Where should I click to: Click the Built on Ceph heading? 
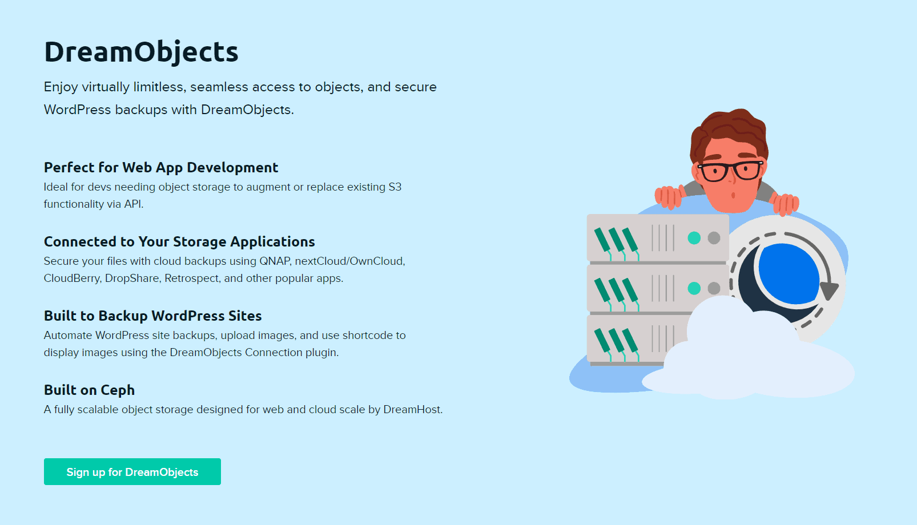click(x=89, y=390)
